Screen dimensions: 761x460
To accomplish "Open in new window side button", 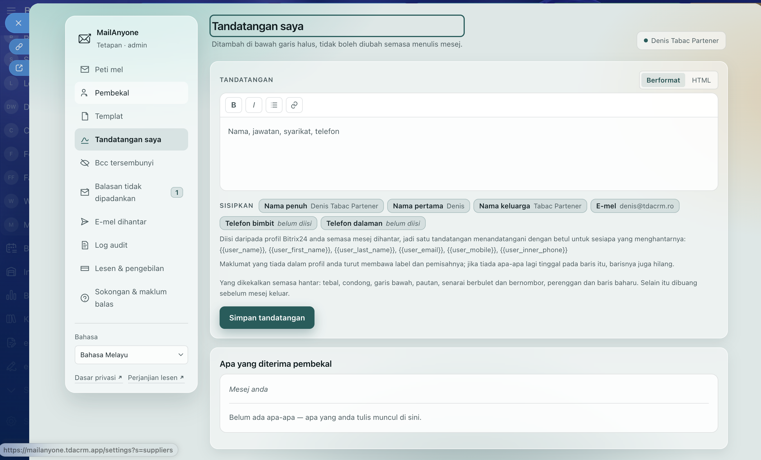I will (x=19, y=68).
